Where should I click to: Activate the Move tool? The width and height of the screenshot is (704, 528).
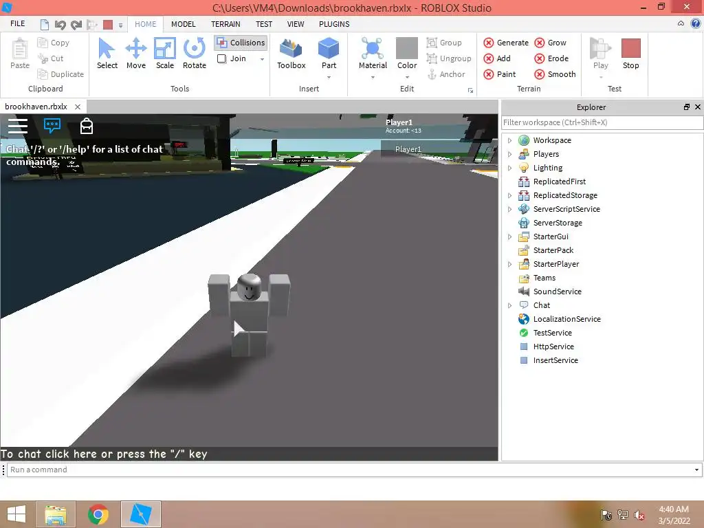[136, 54]
